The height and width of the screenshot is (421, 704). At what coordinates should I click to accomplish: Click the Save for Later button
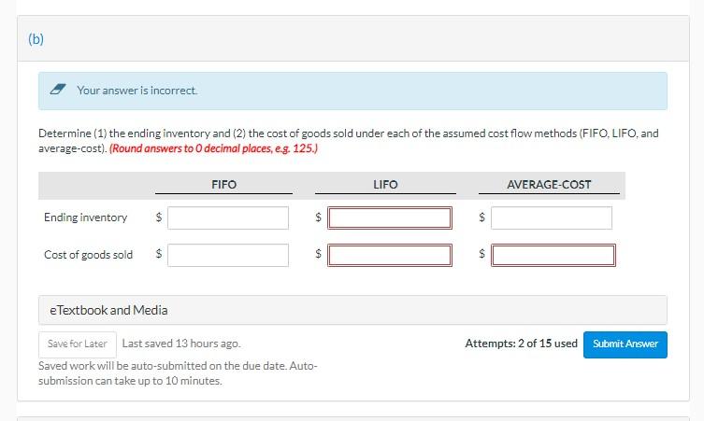point(78,344)
